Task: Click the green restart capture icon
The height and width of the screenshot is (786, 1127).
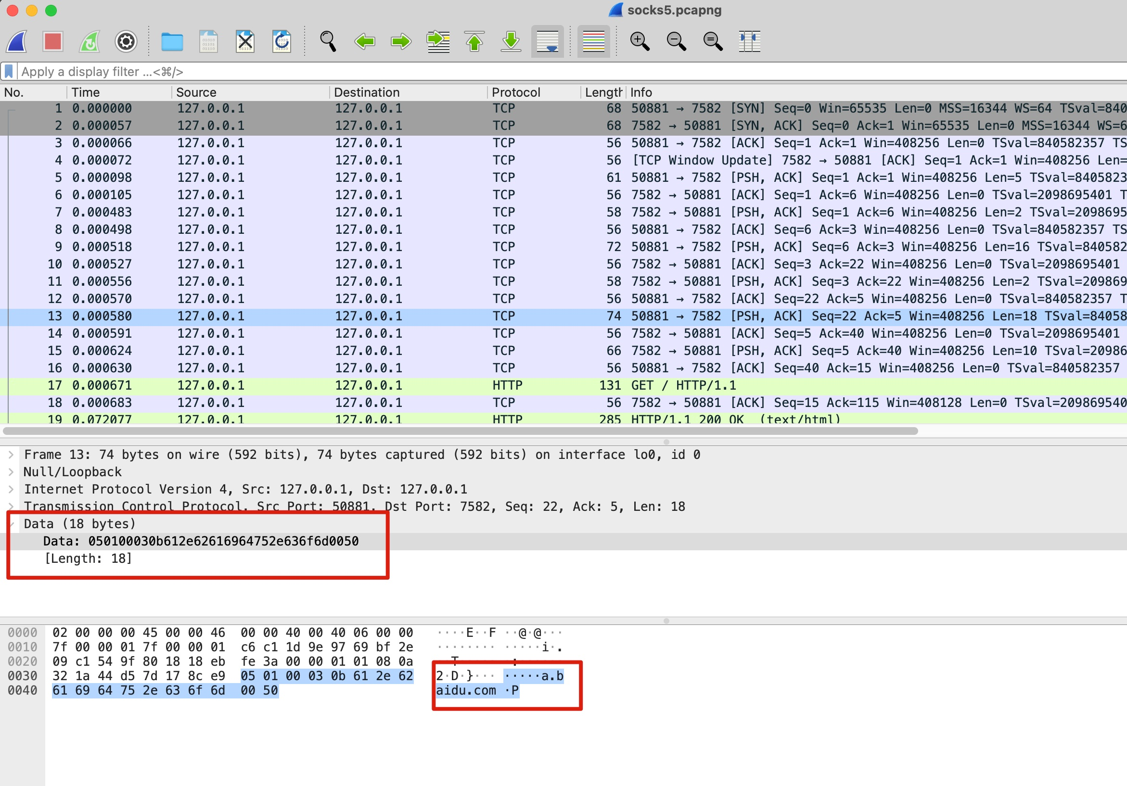Action: [x=90, y=41]
